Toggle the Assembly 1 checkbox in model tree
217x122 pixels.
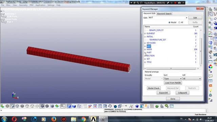[x=4, y=14]
